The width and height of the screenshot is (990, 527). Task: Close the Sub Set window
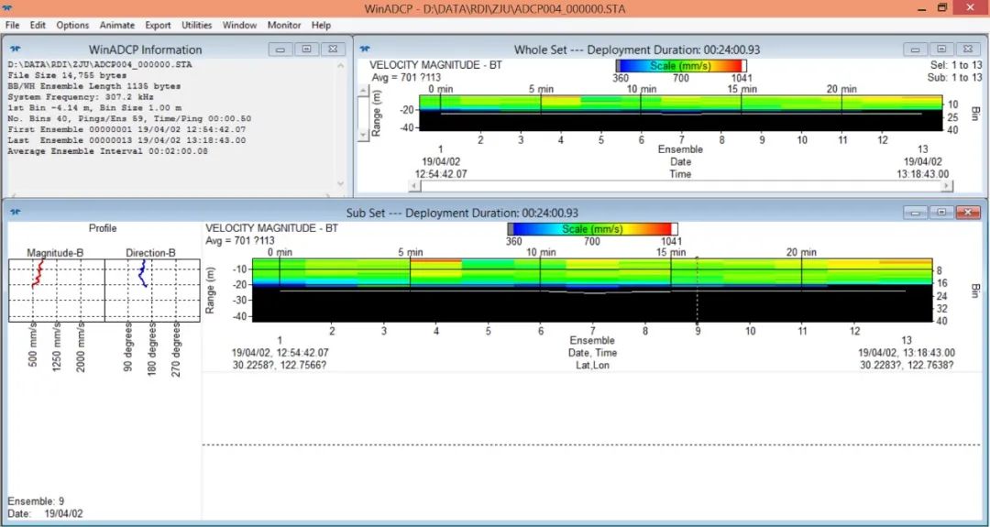tap(968, 213)
